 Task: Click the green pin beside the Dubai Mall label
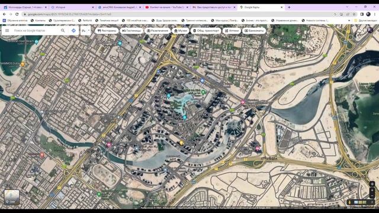point(203,92)
